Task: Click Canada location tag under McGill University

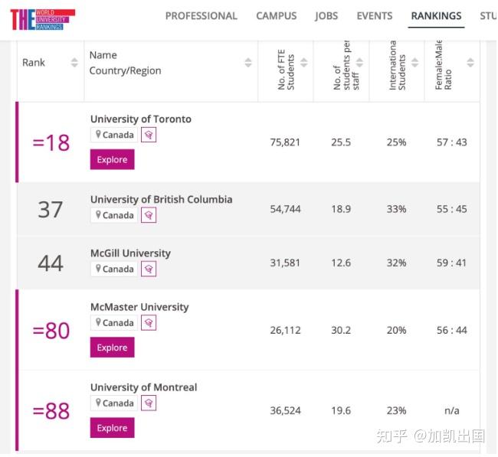Action: (x=114, y=269)
